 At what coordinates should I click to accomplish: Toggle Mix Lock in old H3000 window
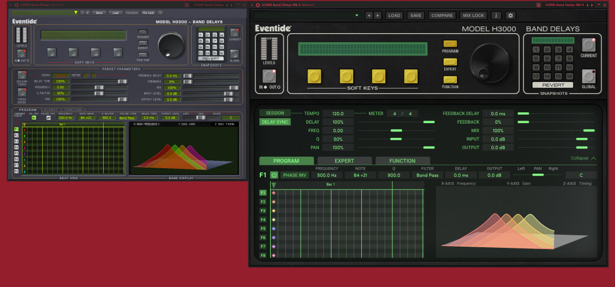(x=148, y=13)
